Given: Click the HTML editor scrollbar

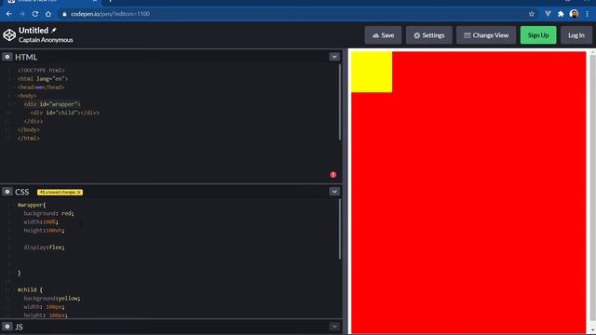Looking at the screenshot, I should (x=340, y=101).
